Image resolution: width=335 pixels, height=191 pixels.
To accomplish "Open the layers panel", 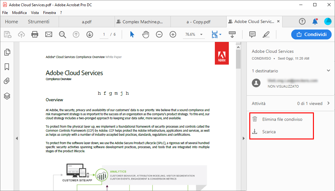I will click(x=7, y=96).
